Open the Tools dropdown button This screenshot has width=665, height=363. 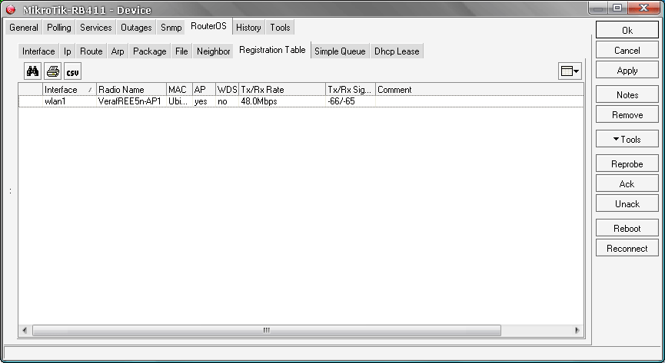627,140
